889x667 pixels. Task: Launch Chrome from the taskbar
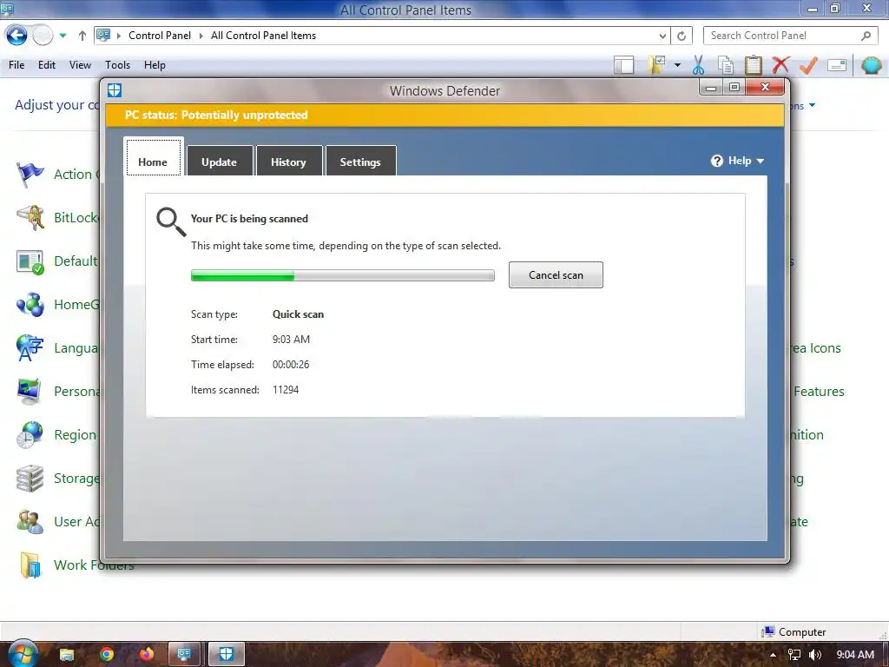(x=107, y=655)
